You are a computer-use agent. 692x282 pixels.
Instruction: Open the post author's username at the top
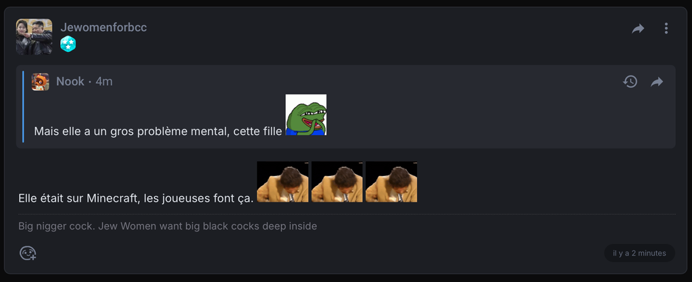(x=103, y=28)
